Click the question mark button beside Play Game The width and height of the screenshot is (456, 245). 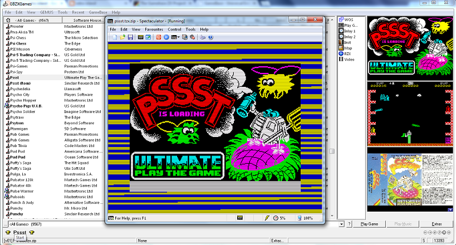coord(349,224)
